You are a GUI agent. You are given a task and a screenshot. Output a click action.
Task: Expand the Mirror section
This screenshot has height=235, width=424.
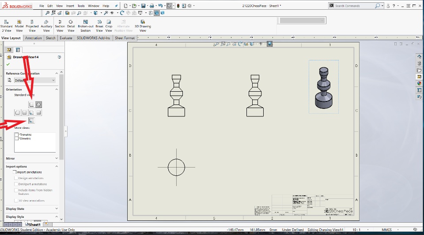click(x=57, y=158)
